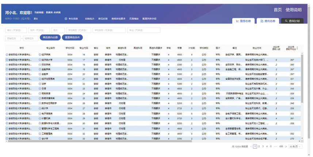Go to page 5 in pagination
The image size is (313, 157).
click(x=271, y=147)
